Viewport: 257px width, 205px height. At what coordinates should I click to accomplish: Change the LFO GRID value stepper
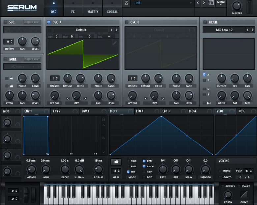click(116, 171)
